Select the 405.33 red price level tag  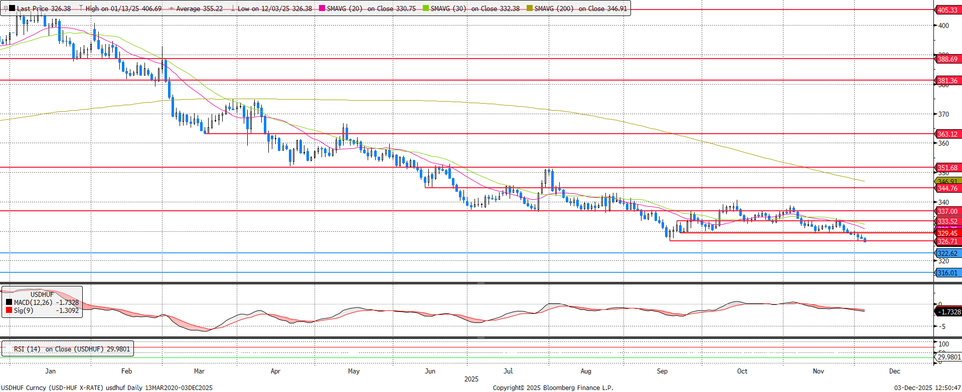tap(947, 10)
